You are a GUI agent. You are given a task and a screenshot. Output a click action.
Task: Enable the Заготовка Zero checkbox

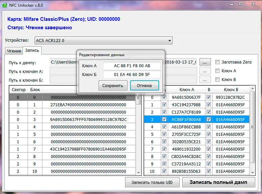217,62
